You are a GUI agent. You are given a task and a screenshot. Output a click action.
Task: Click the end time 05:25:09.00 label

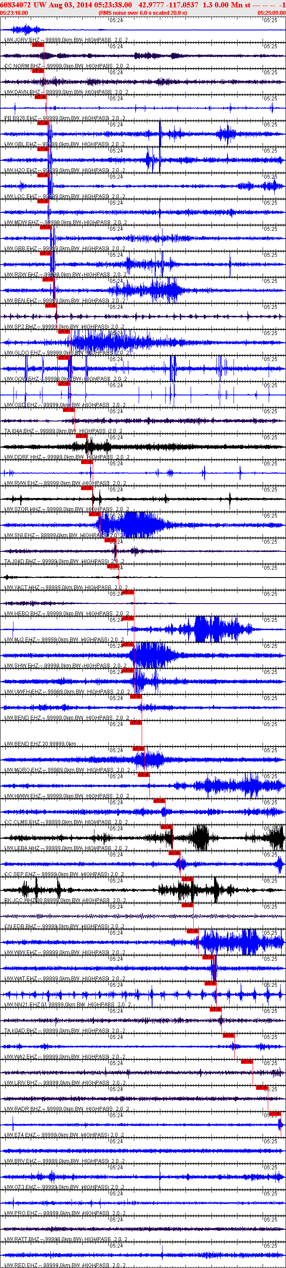pyautogui.click(x=271, y=13)
